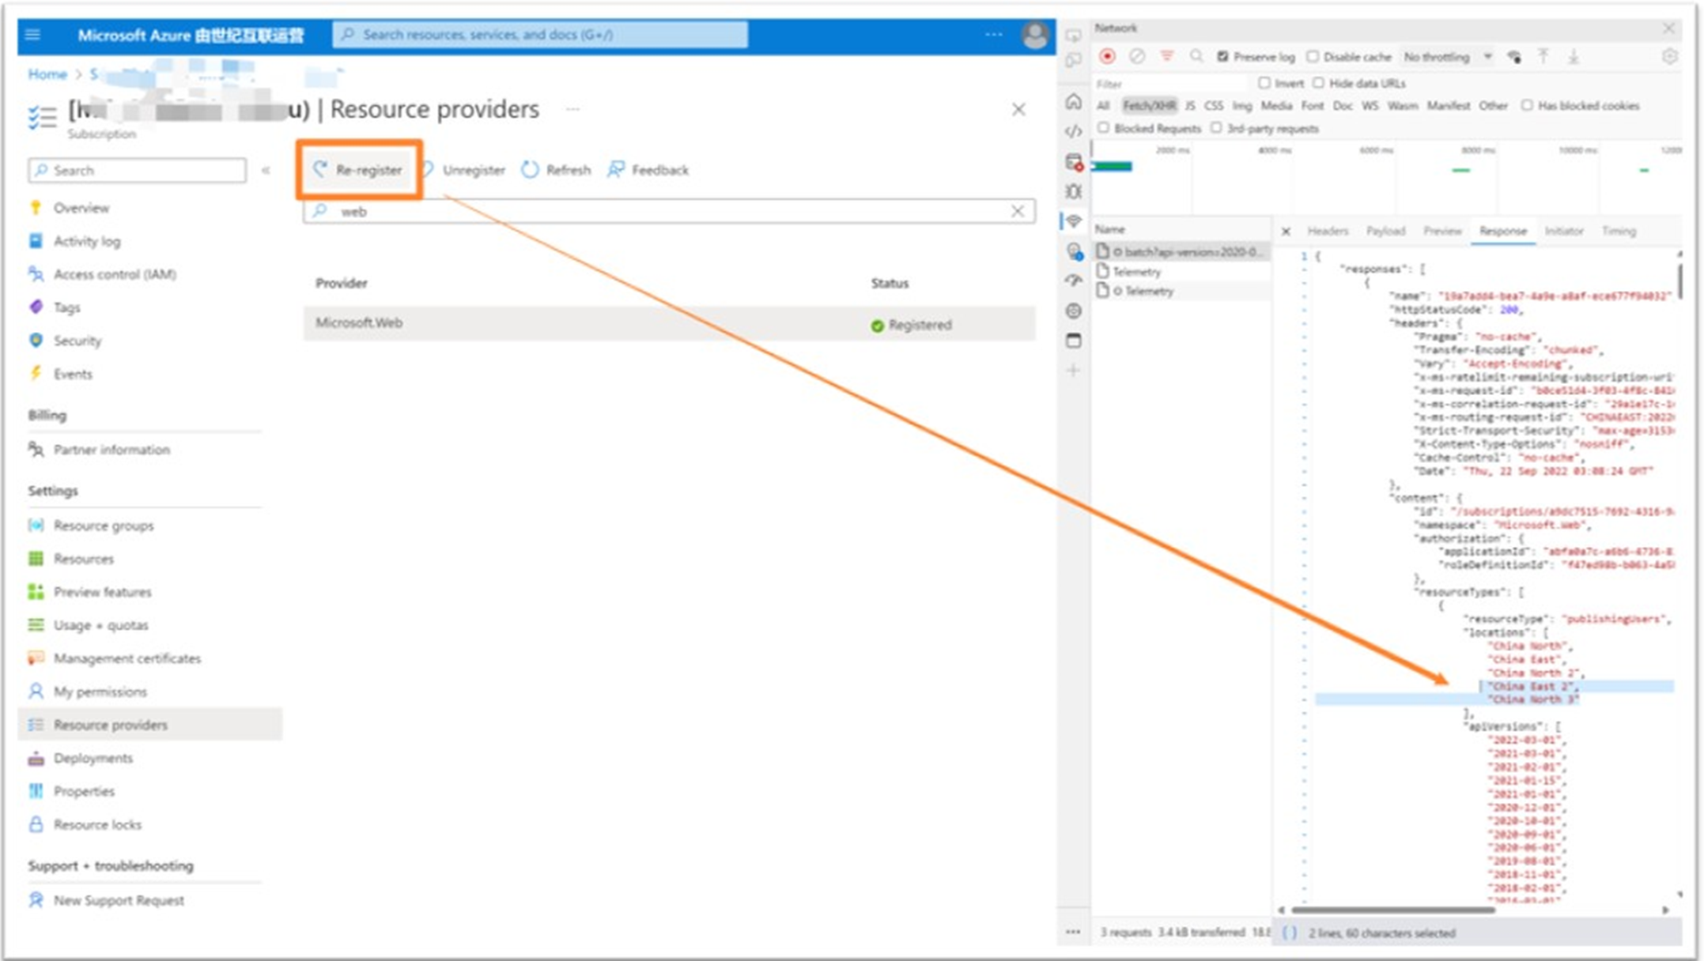Click the response horizontal scrollbar
This screenshot has width=1704, height=961.
coord(1392,910)
